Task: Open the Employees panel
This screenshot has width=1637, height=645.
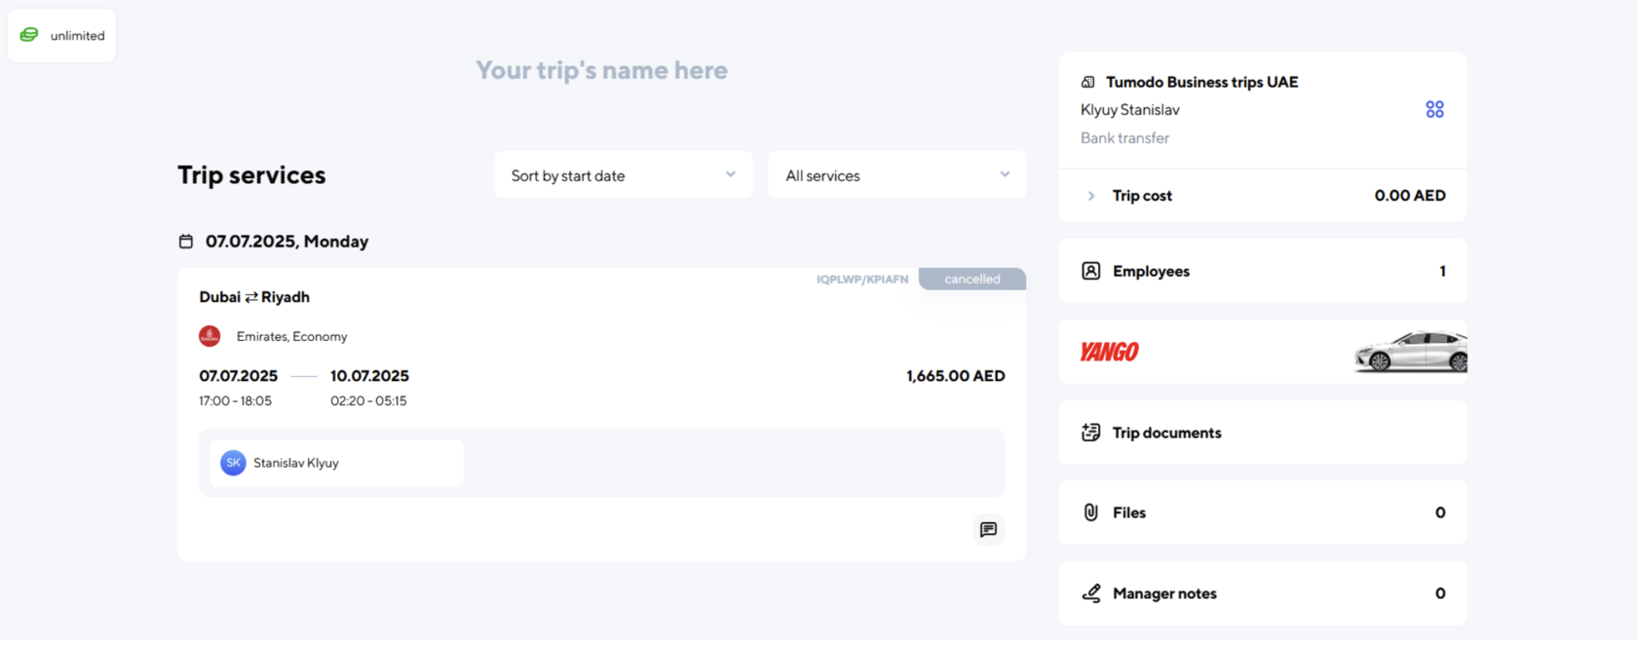Action: (1262, 271)
